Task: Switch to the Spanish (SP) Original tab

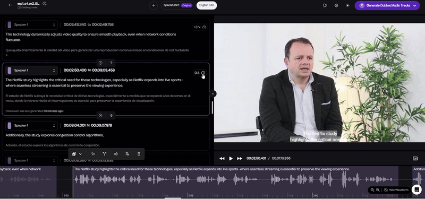Action: click(178, 5)
